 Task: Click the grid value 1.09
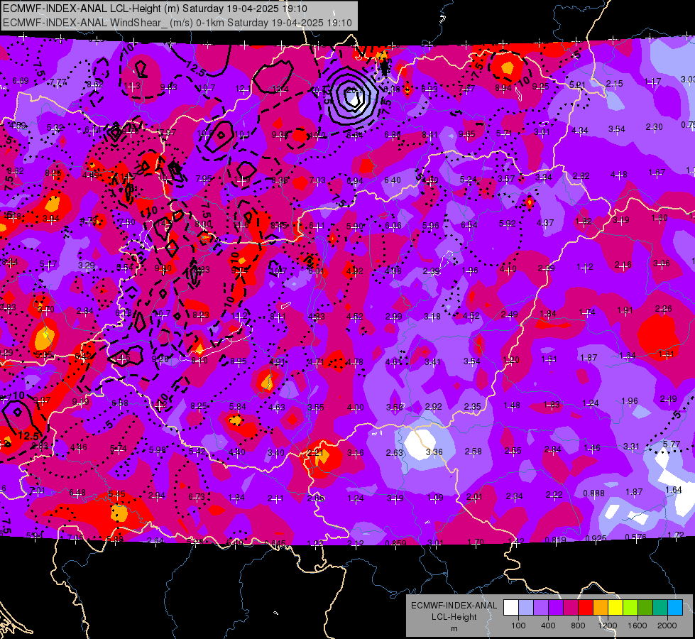pos(434,498)
